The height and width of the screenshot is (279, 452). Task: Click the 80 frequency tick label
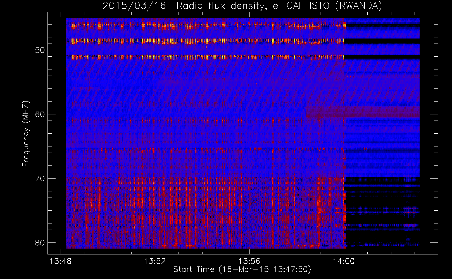click(x=40, y=243)
